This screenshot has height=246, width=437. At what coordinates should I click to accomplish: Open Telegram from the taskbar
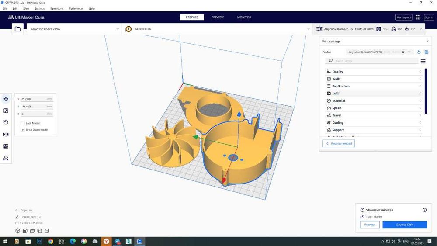[x=117, y=241]
